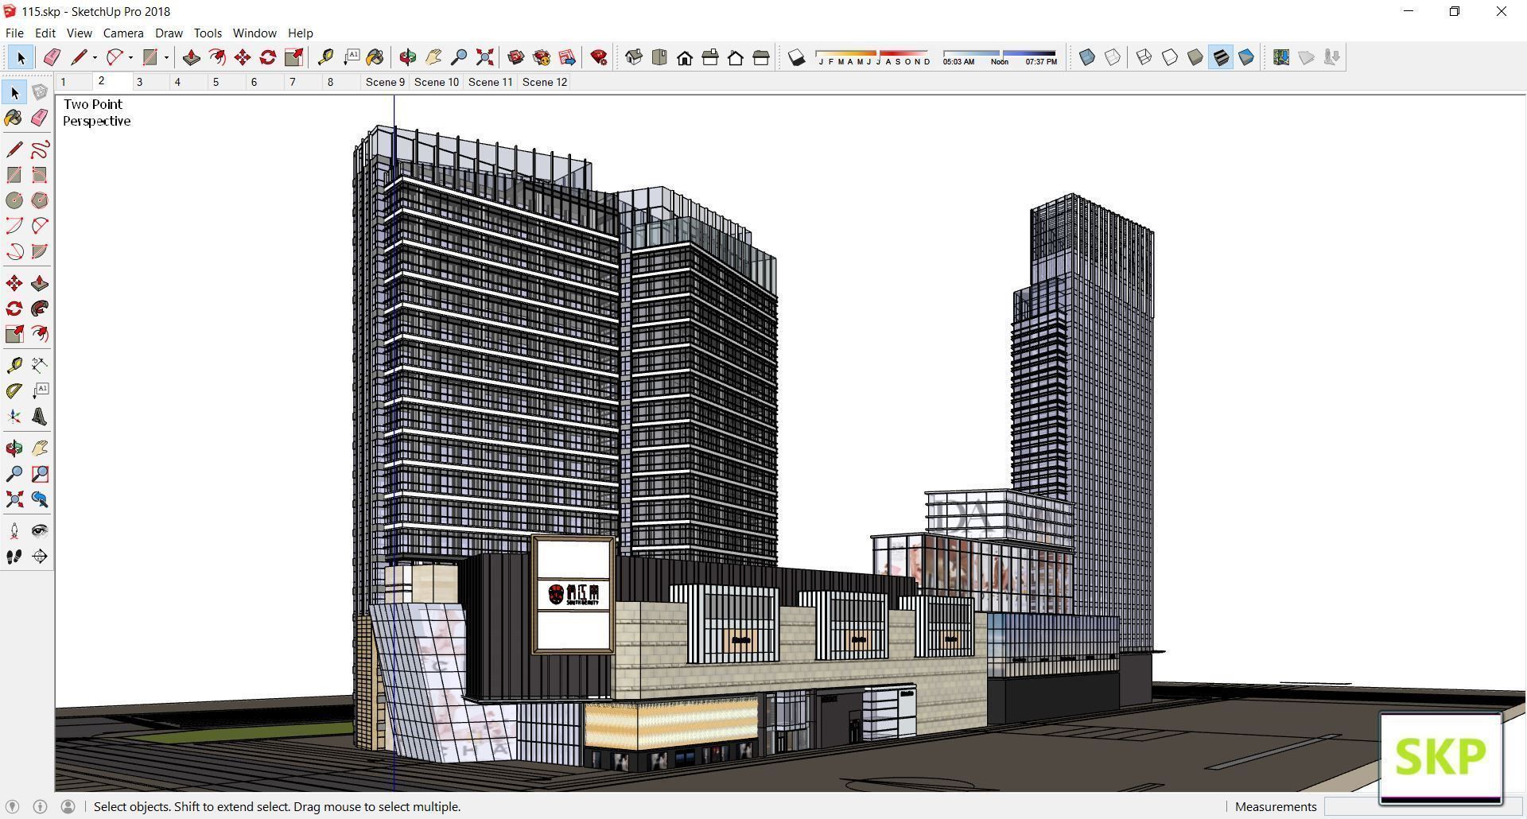Screen dimensions: 1527x819
Task: Expand the Line tool dropdown arrow
Action: [x=95, y=57]
